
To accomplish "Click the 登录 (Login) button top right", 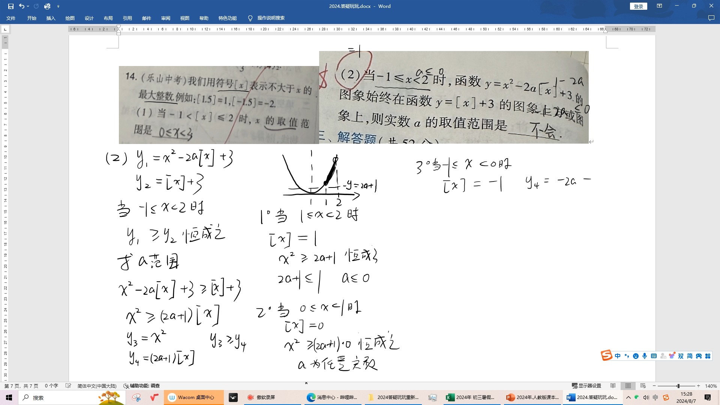I will point(638,6).
